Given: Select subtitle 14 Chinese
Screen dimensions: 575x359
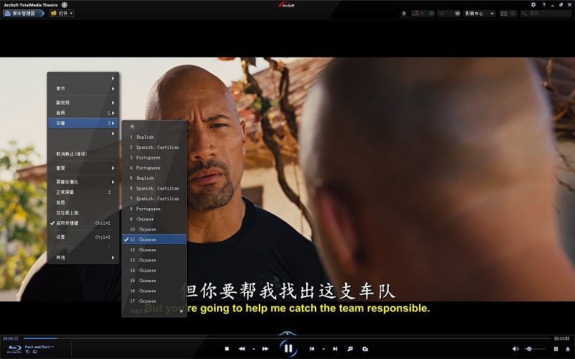Looking at the screenshot, I should pyautogui.click(x=154, y=271).
